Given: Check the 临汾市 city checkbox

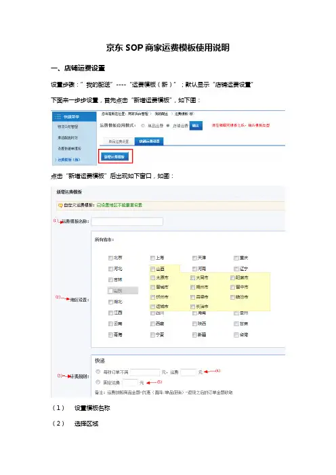Looking at the screenshot, I should [x=232, y=297].
